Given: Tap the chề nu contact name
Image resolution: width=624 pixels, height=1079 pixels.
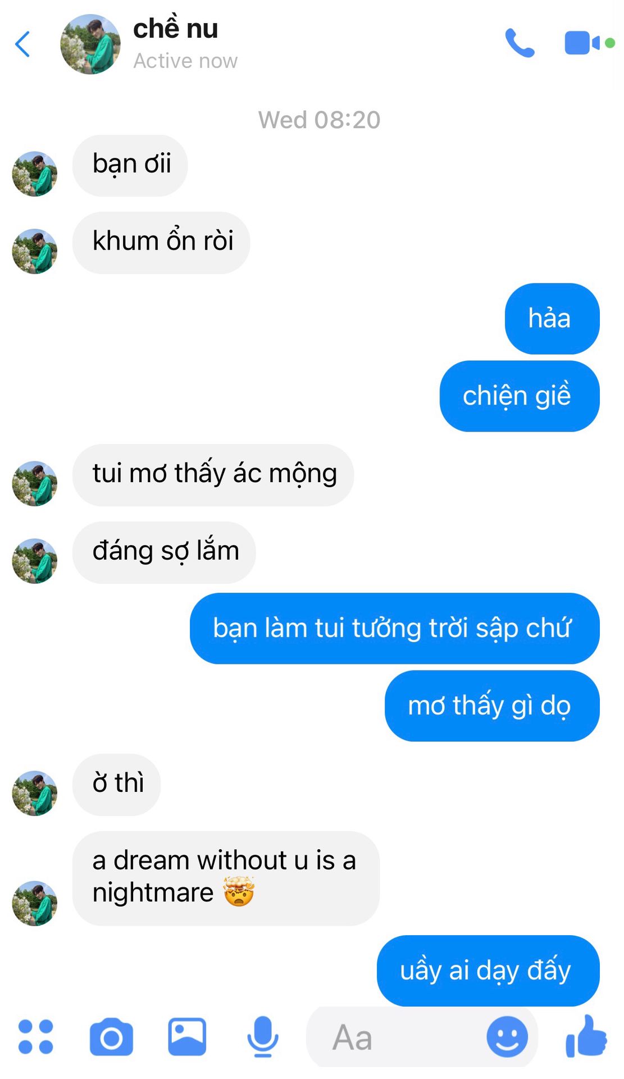Looking at the screenshot, I should (x=175, y=29).
